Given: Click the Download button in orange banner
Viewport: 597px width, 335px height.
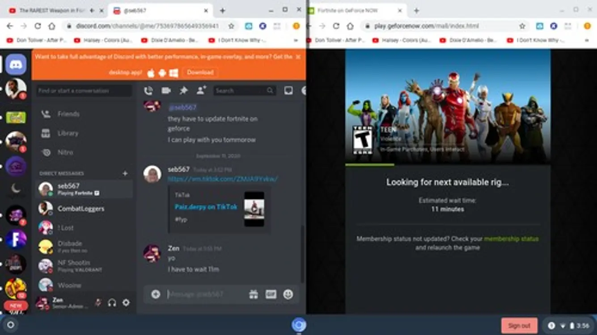Looking at the screenshot, I should coord(200,72).
